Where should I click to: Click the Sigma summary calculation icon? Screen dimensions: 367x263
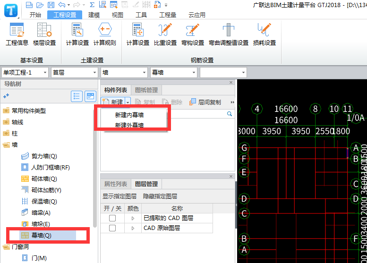click(x=92, y=4)
